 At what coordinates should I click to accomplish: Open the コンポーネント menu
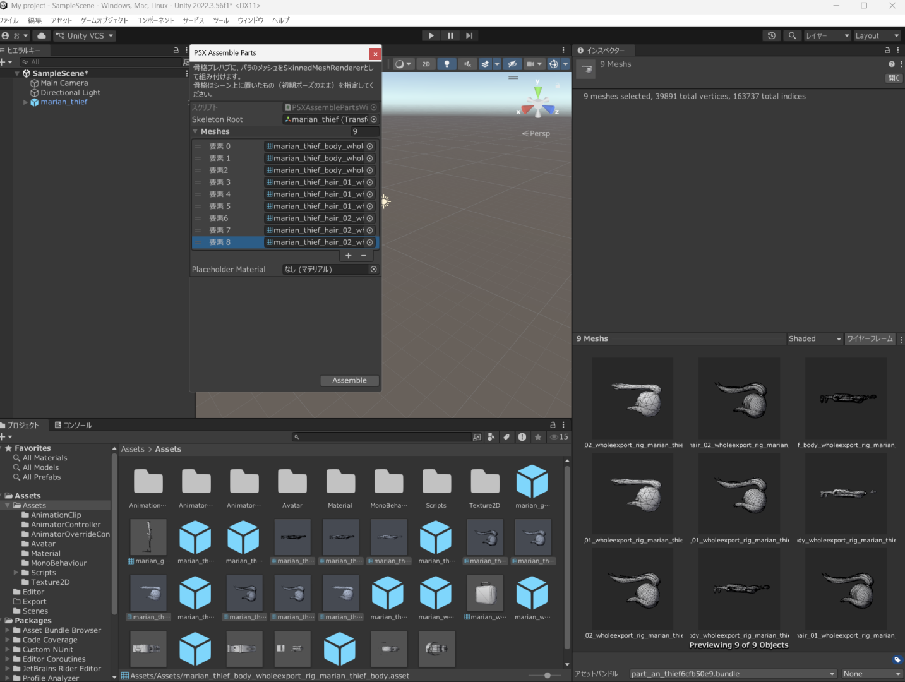pyautogui.click(x=155, y=20)
